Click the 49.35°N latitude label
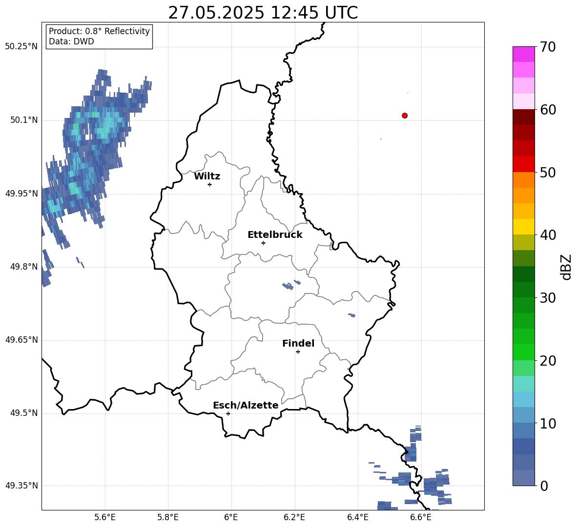This screenshot has width=578, height=527. pos(21,486)
